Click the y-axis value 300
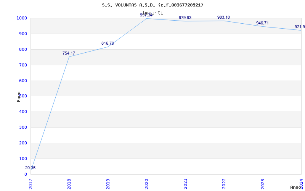The width and height of the screenshot is (305, 191). (23, 128)
